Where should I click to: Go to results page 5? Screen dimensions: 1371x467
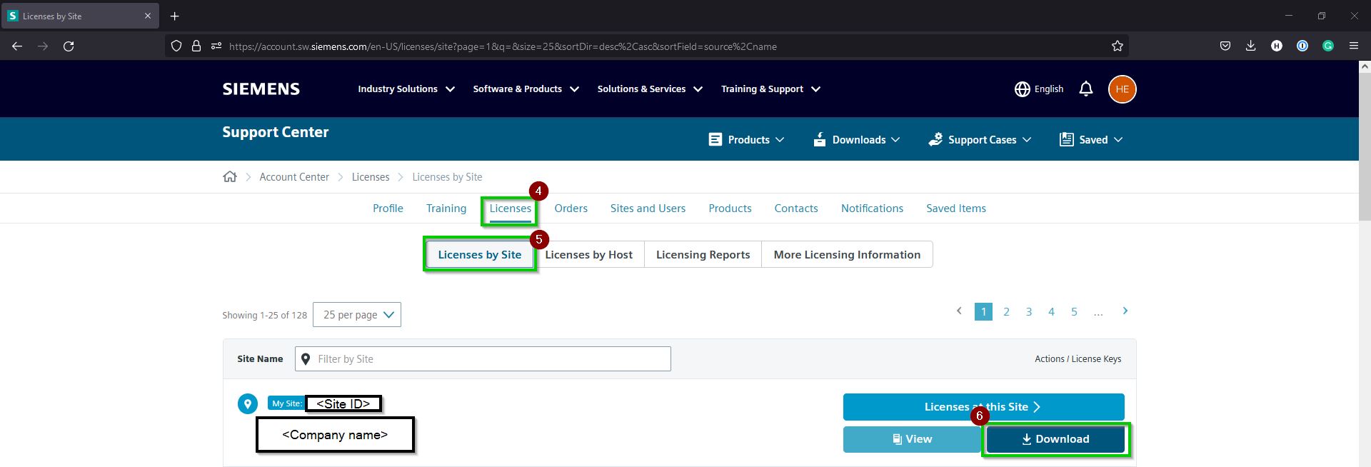(x=1074, y=312)
